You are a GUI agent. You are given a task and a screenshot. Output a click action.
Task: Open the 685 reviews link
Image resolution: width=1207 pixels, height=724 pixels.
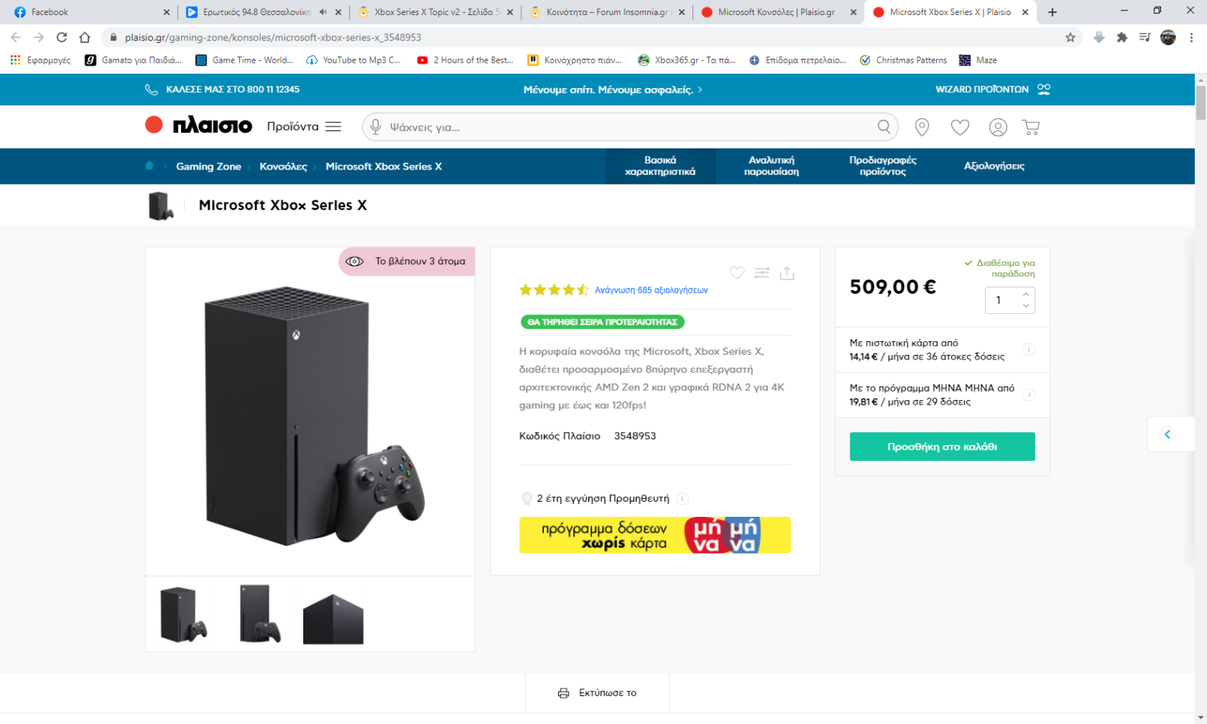[x=651, y=290]
